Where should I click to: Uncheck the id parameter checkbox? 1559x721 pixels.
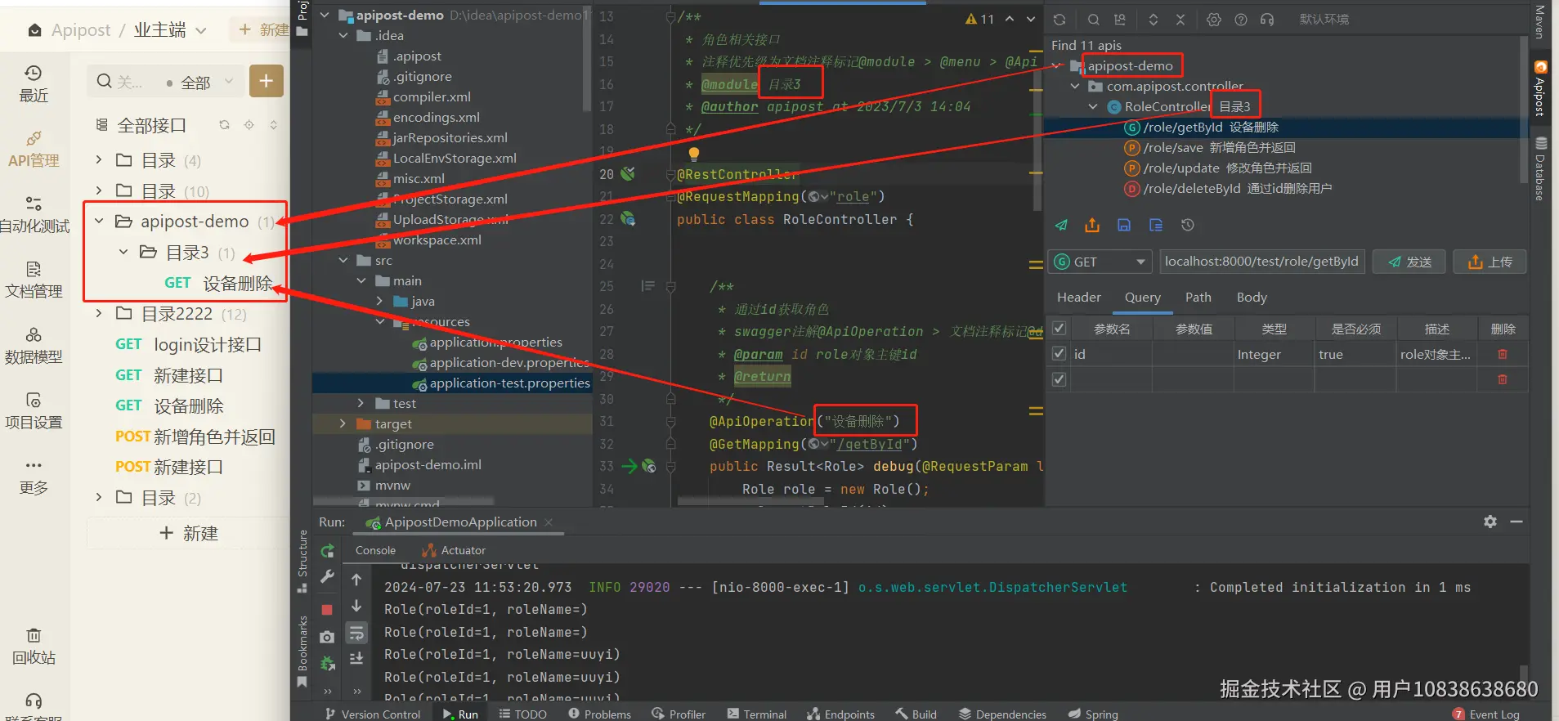1059,354
